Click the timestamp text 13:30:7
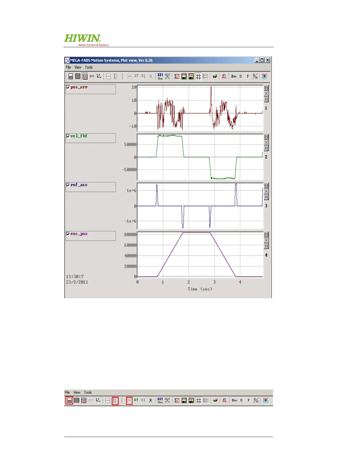Screen dimensions: 337x476 point(75,277)
